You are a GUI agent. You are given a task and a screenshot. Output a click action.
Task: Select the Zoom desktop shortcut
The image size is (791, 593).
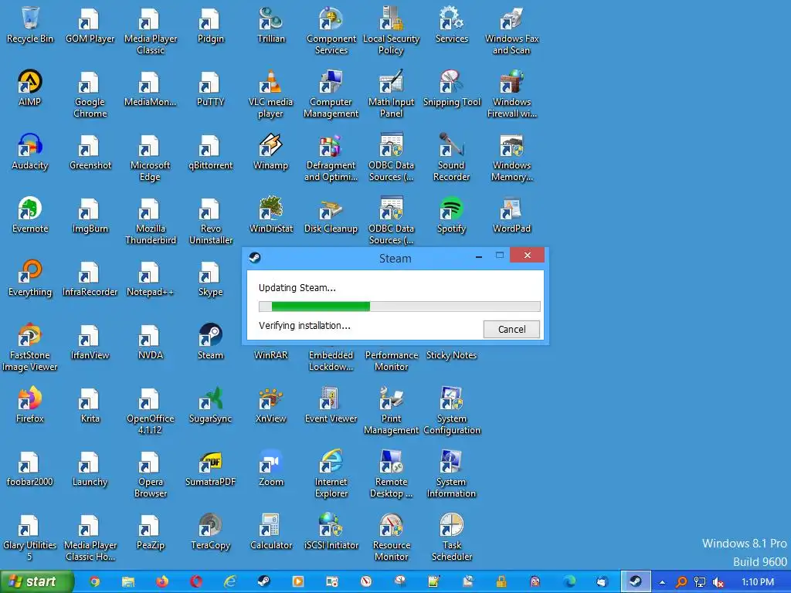point(271,469)
